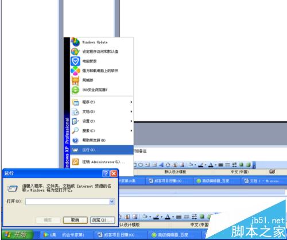Open Font Color dropdown in upper drawing toolbar

(x=215, y=165)
